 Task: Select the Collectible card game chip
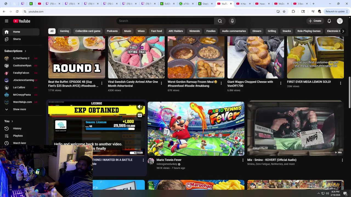88,31
